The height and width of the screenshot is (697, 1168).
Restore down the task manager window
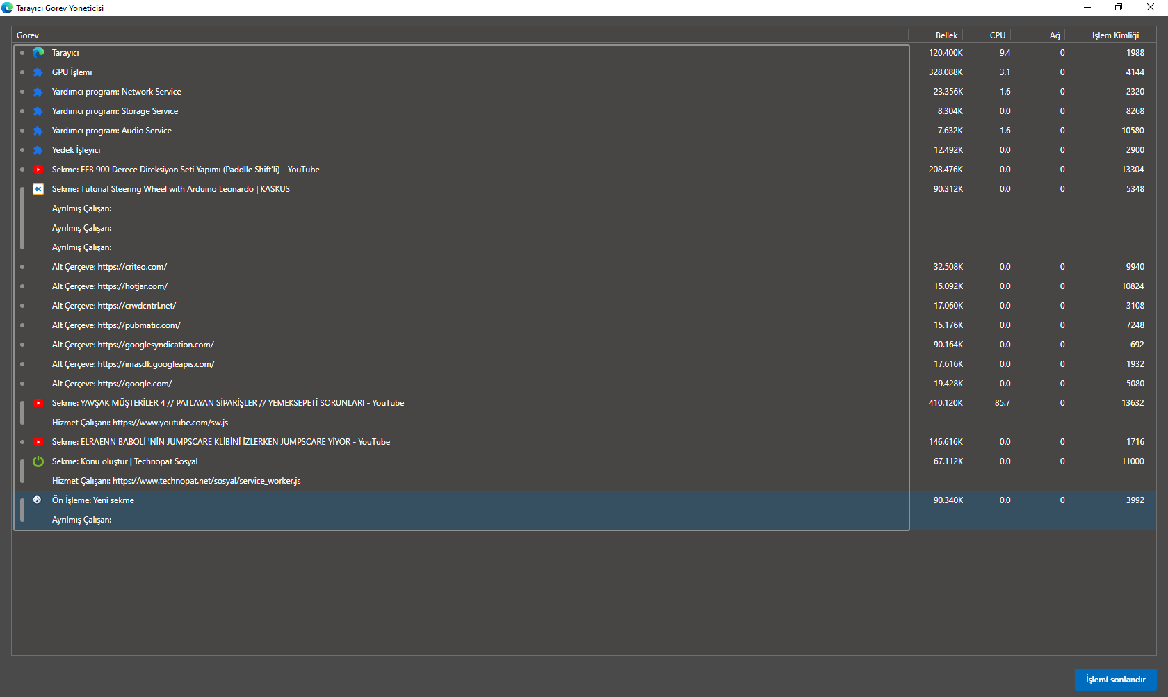1119,8
